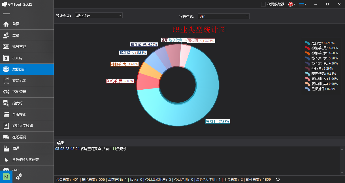Click the 拍卖行 database icon

6,103
